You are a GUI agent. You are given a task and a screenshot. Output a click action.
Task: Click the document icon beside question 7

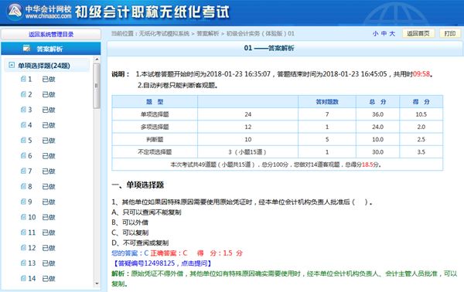[23, 171]
